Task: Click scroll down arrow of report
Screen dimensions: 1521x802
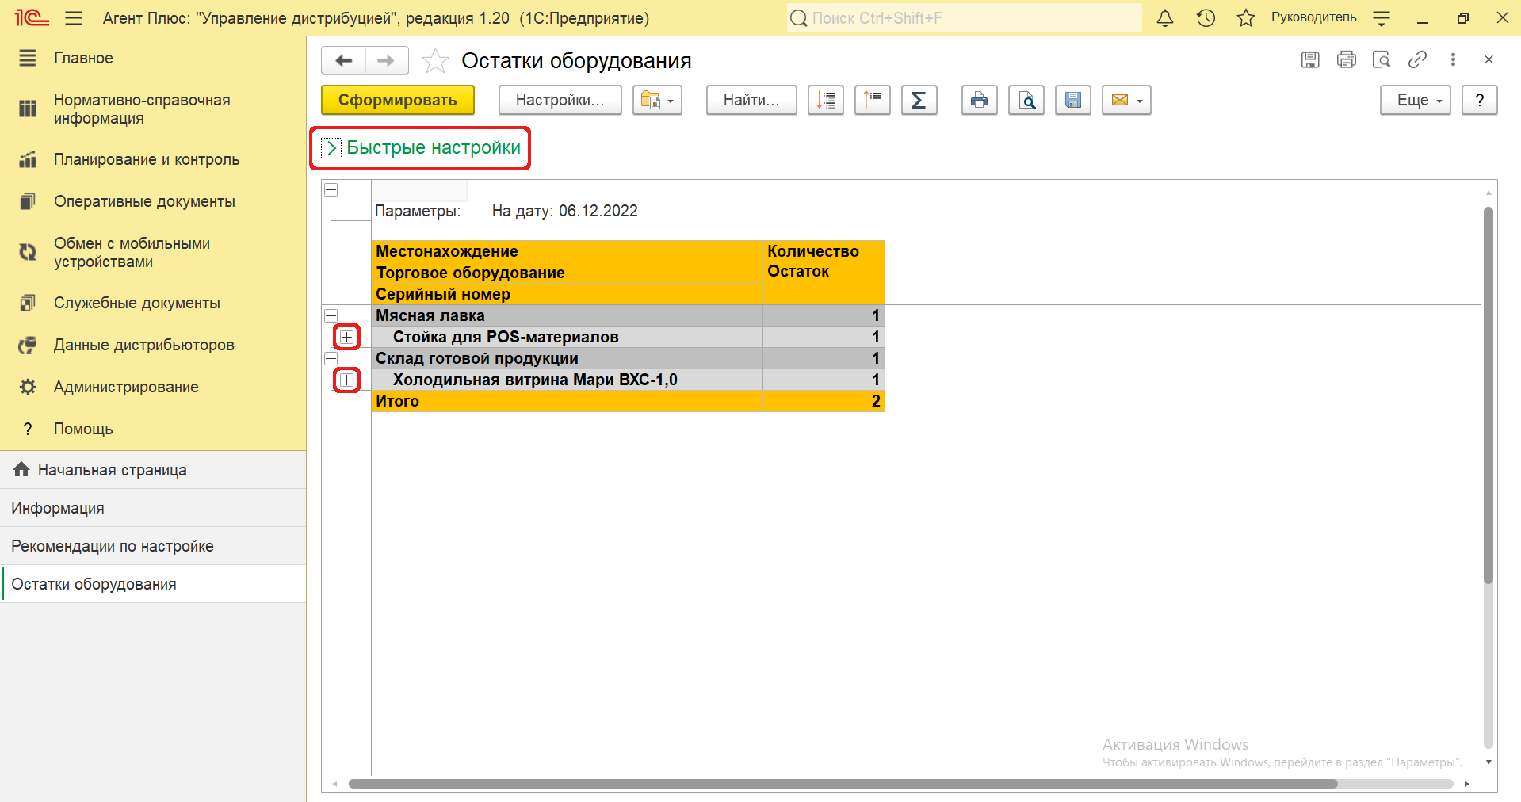Action: [x=1489, y=762]
